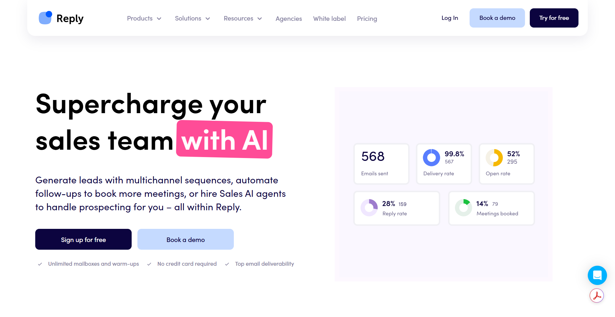Open the live chat widget icon
The height and width of the screenshot is (317, 615).
(x=597, y=275)
